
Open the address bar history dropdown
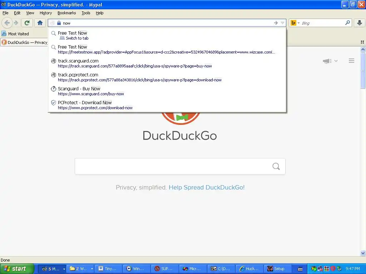[x=282, y=23]
